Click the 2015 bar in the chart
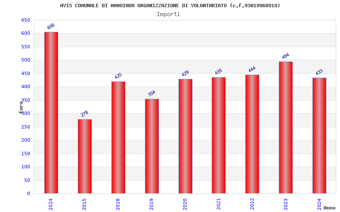340x212 pixels. click(x=85, y=156)
